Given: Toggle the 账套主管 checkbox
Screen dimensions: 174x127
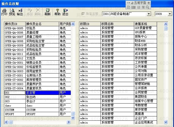Looking at the screenshot, I should 83,14.
